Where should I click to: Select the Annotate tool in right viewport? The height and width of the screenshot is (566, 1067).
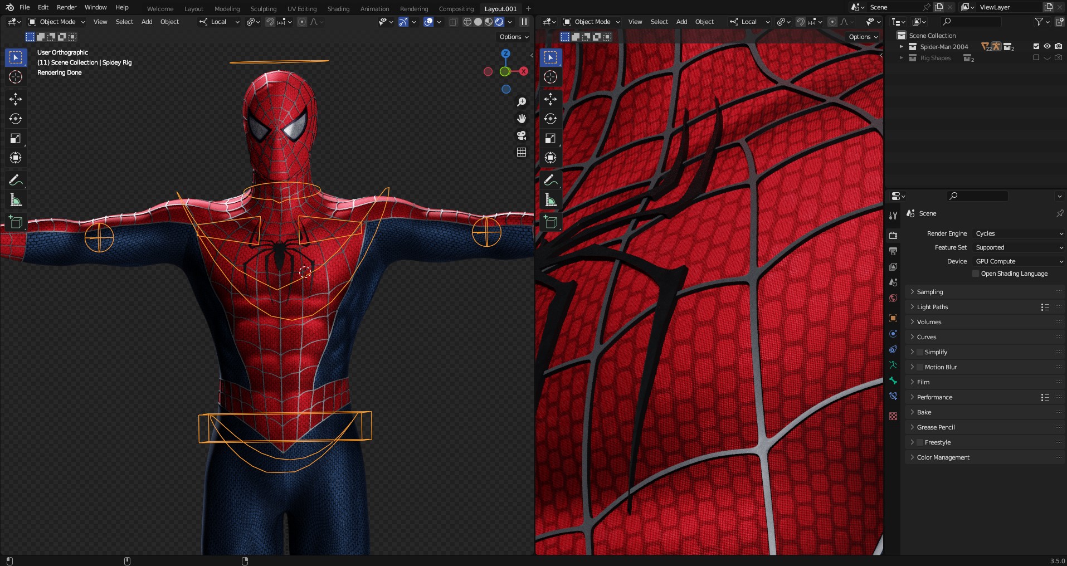point(550,180)
